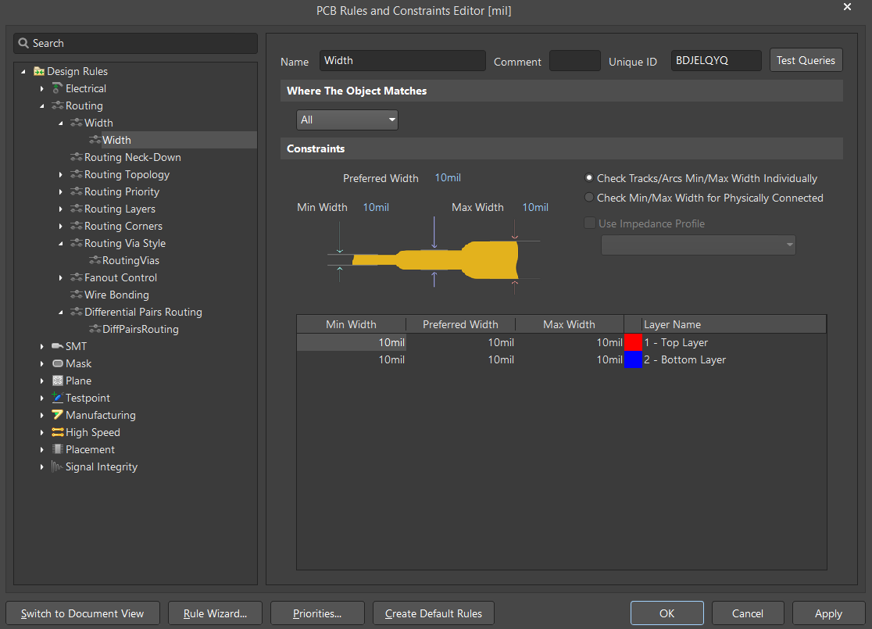
Task: Expand the Signal Integrity category
Action: 41,466
